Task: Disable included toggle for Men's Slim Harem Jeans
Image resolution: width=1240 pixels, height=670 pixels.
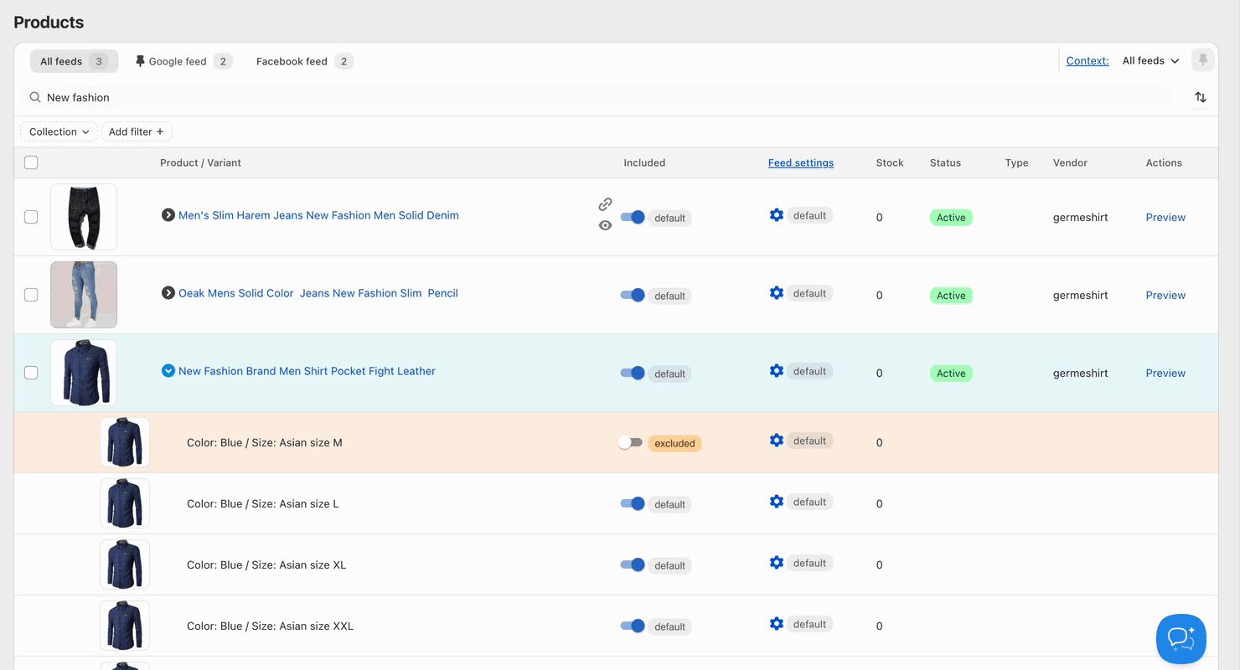Action: (x=633, y=217)
